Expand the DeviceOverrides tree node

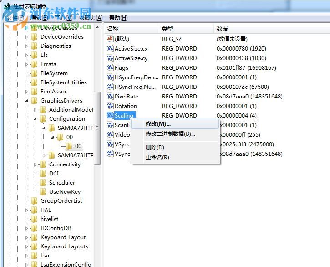(26, 37)
